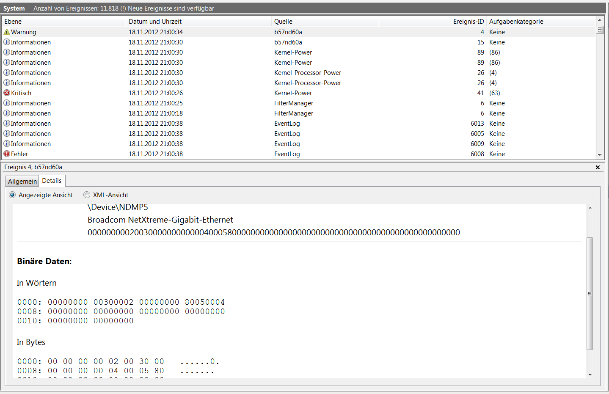Click Ereignis-ID 41 cell

pos(480,93)
